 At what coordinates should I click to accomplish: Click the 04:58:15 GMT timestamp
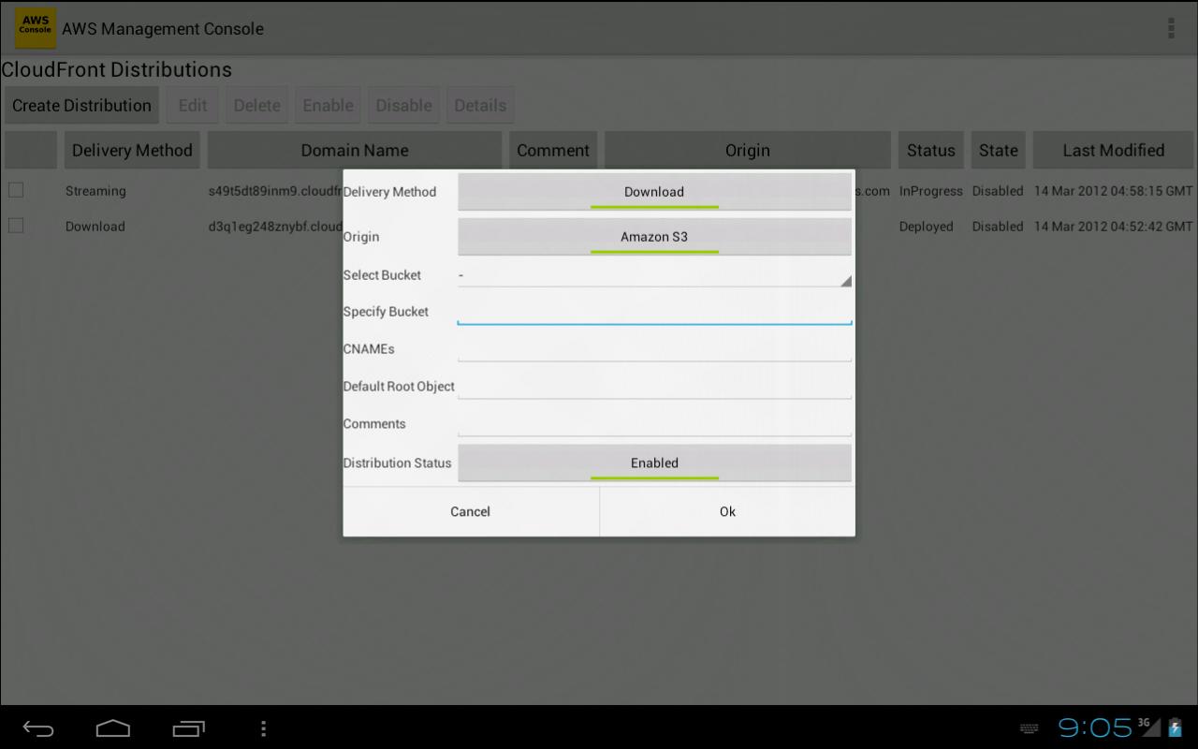point(1114,191)
